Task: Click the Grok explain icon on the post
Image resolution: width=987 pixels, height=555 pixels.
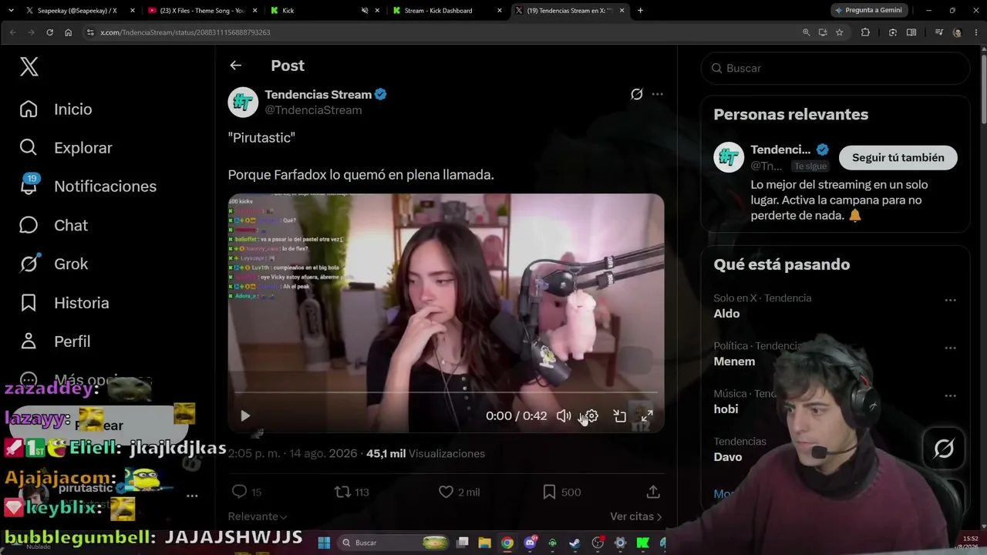Action: pos(637,94)
